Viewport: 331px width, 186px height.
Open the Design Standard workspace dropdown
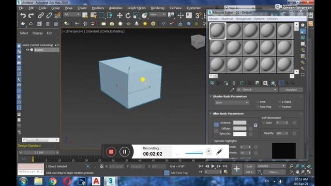click(39, 146)
